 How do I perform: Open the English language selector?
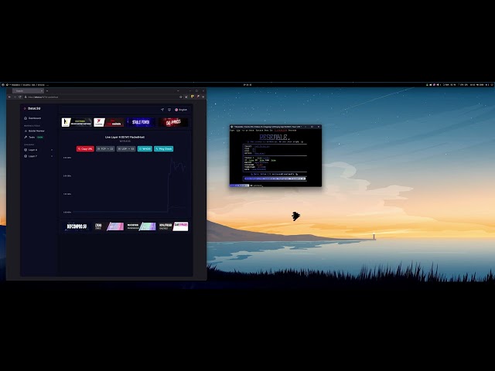[x=181, y=110]
